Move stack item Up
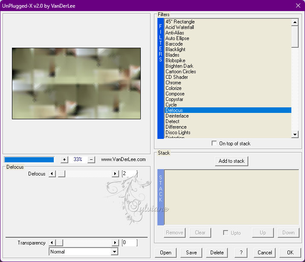 tap(263, 233)
